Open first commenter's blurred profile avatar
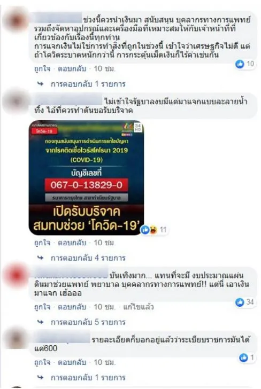This screenshot has width=261, height=389. coord(17,20)
